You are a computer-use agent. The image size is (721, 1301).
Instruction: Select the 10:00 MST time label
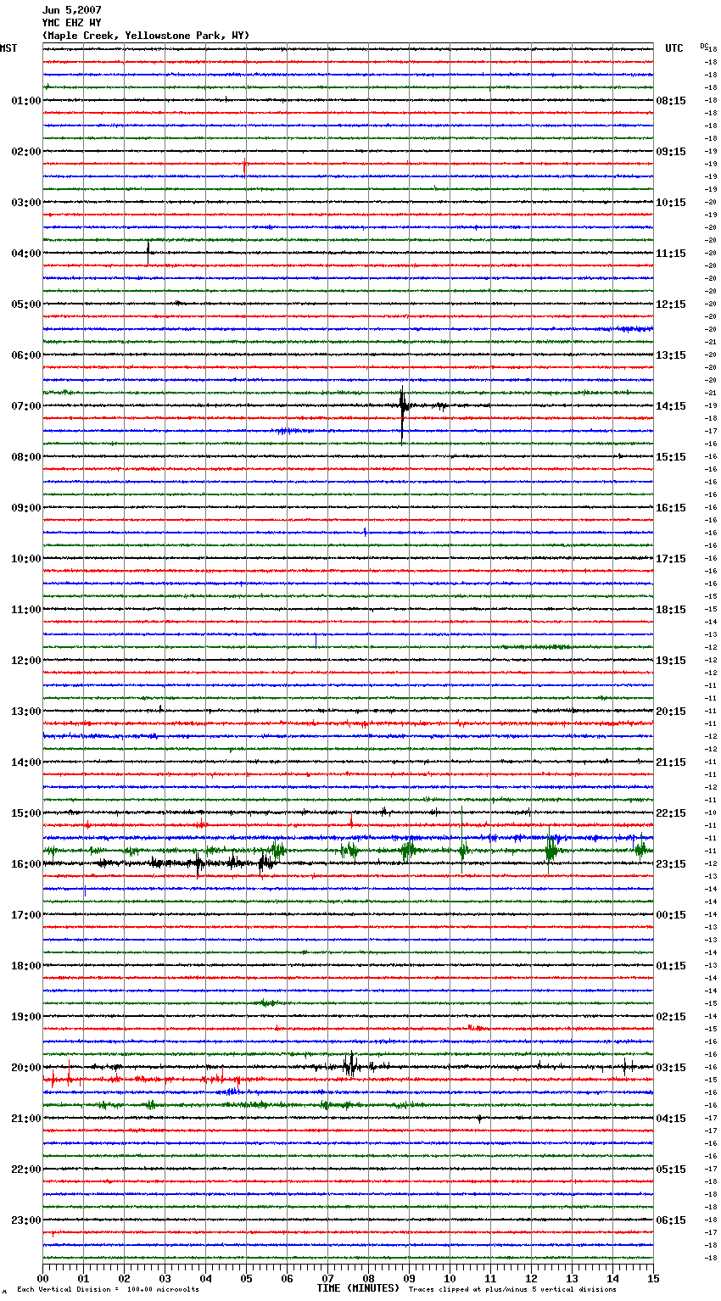tap(26, 559)
